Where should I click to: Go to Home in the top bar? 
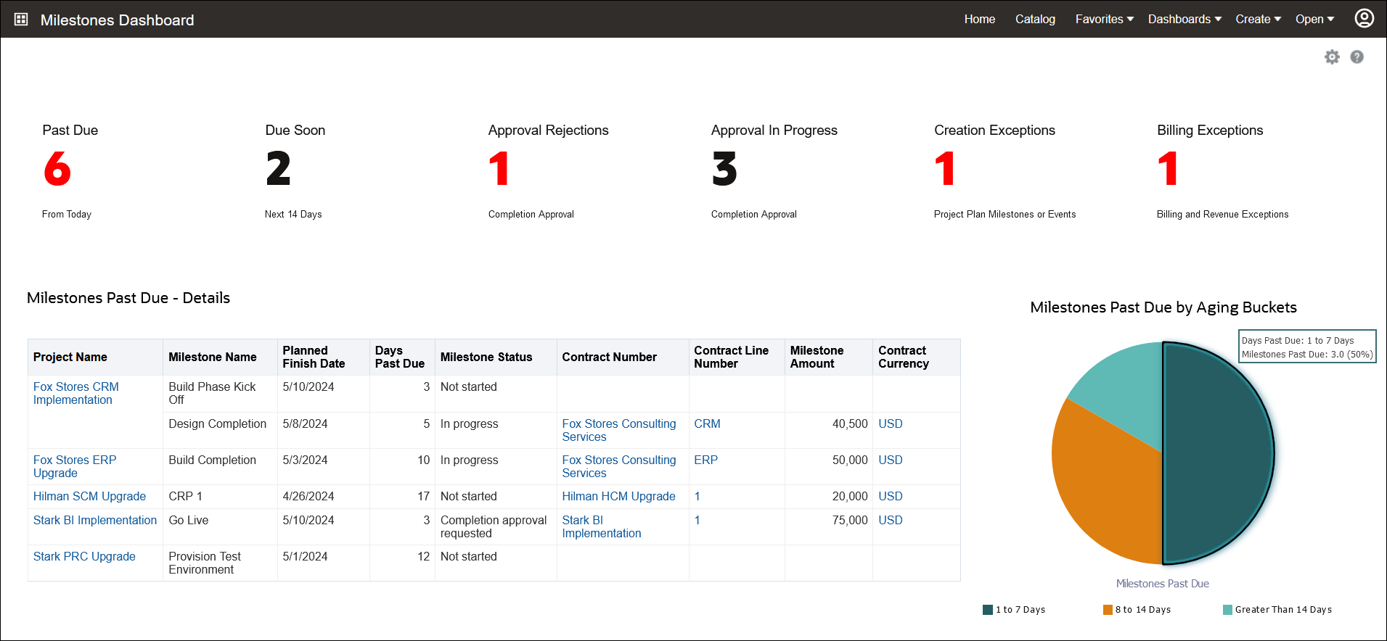[980, 20]
